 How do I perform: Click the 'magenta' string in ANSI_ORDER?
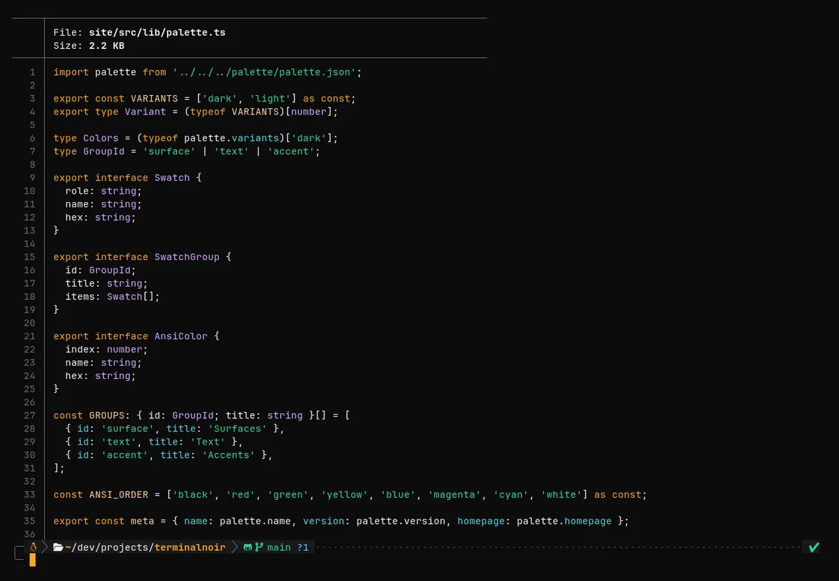click(x=454, y=494)
